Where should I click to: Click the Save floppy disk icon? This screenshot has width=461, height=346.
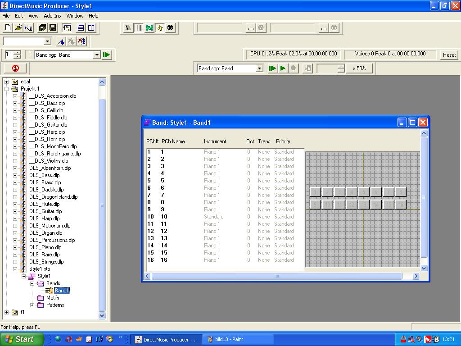[x=53, y=28]
